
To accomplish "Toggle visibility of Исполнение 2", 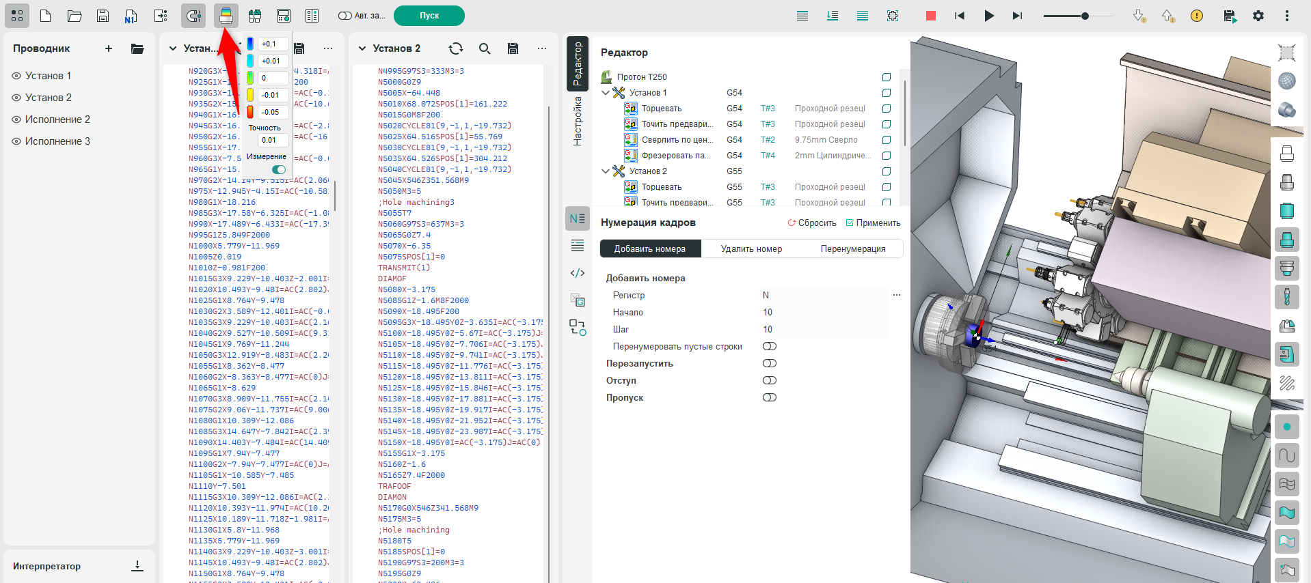I will tap(16, 119).
